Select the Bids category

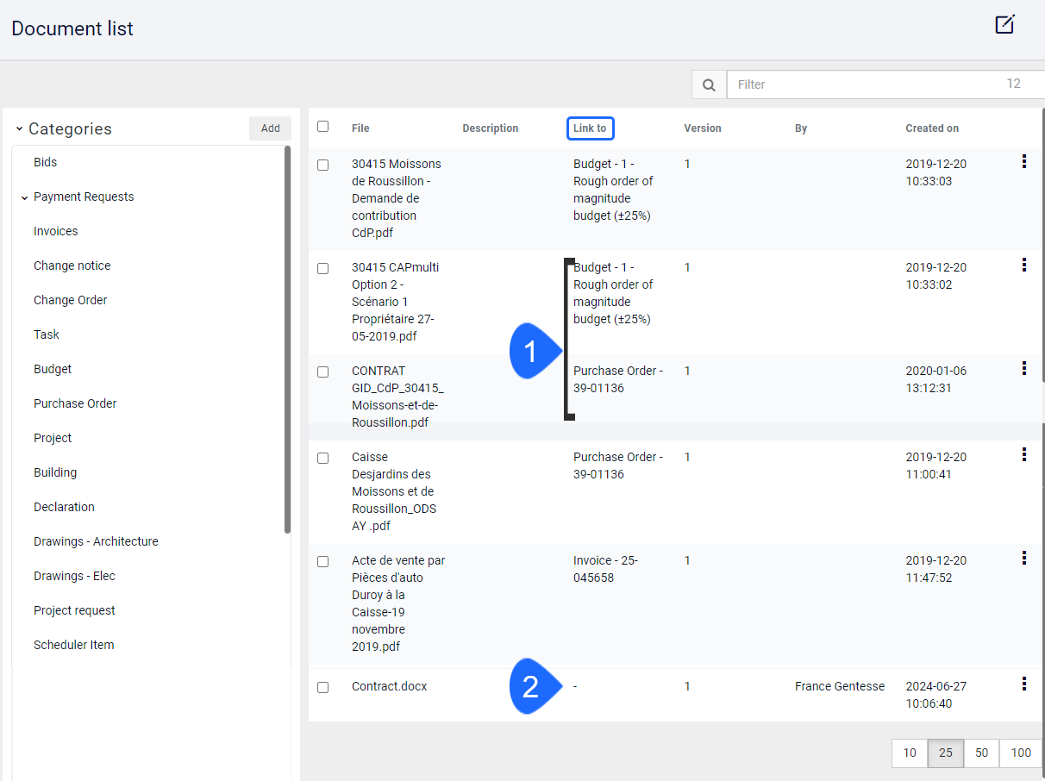click(x=45, y=162)
